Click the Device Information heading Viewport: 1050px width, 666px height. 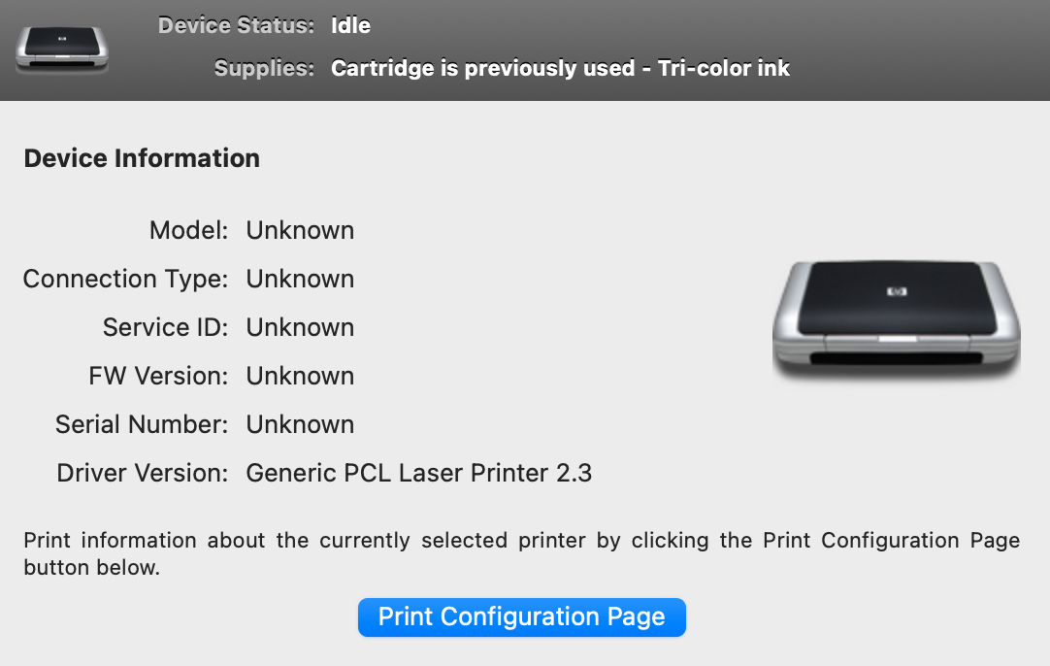coord(142,157)
